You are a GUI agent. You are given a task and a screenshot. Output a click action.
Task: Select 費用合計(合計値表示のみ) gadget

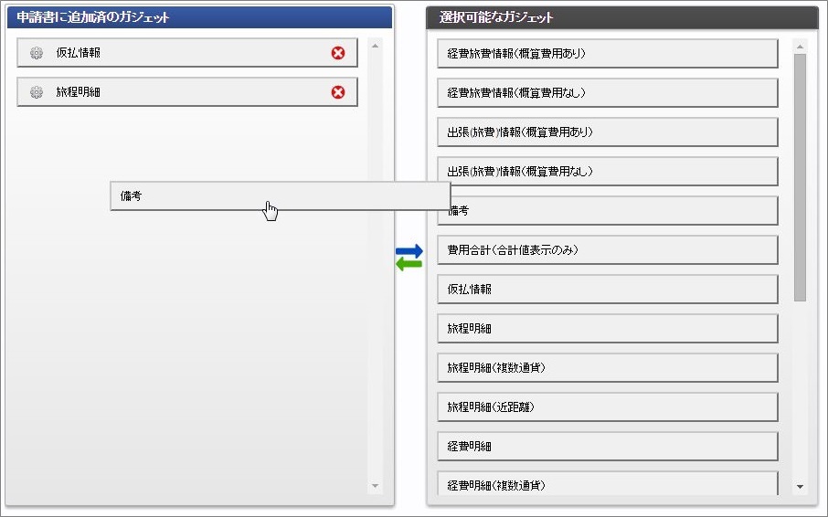pyautogui.click(x=607, y=249)
